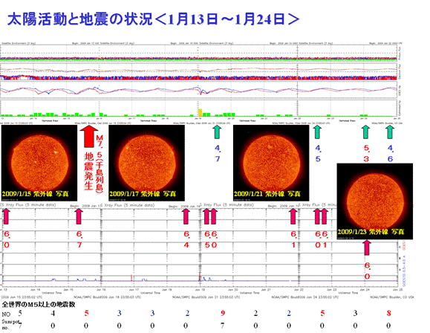This screenshot has width=430, height=333.
Task: Click Jan 20 on the X-ray flux axis
Action: point(233,289)
